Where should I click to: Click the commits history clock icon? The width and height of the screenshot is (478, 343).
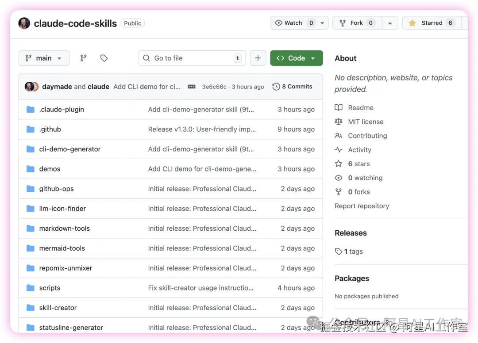point(276,87)
